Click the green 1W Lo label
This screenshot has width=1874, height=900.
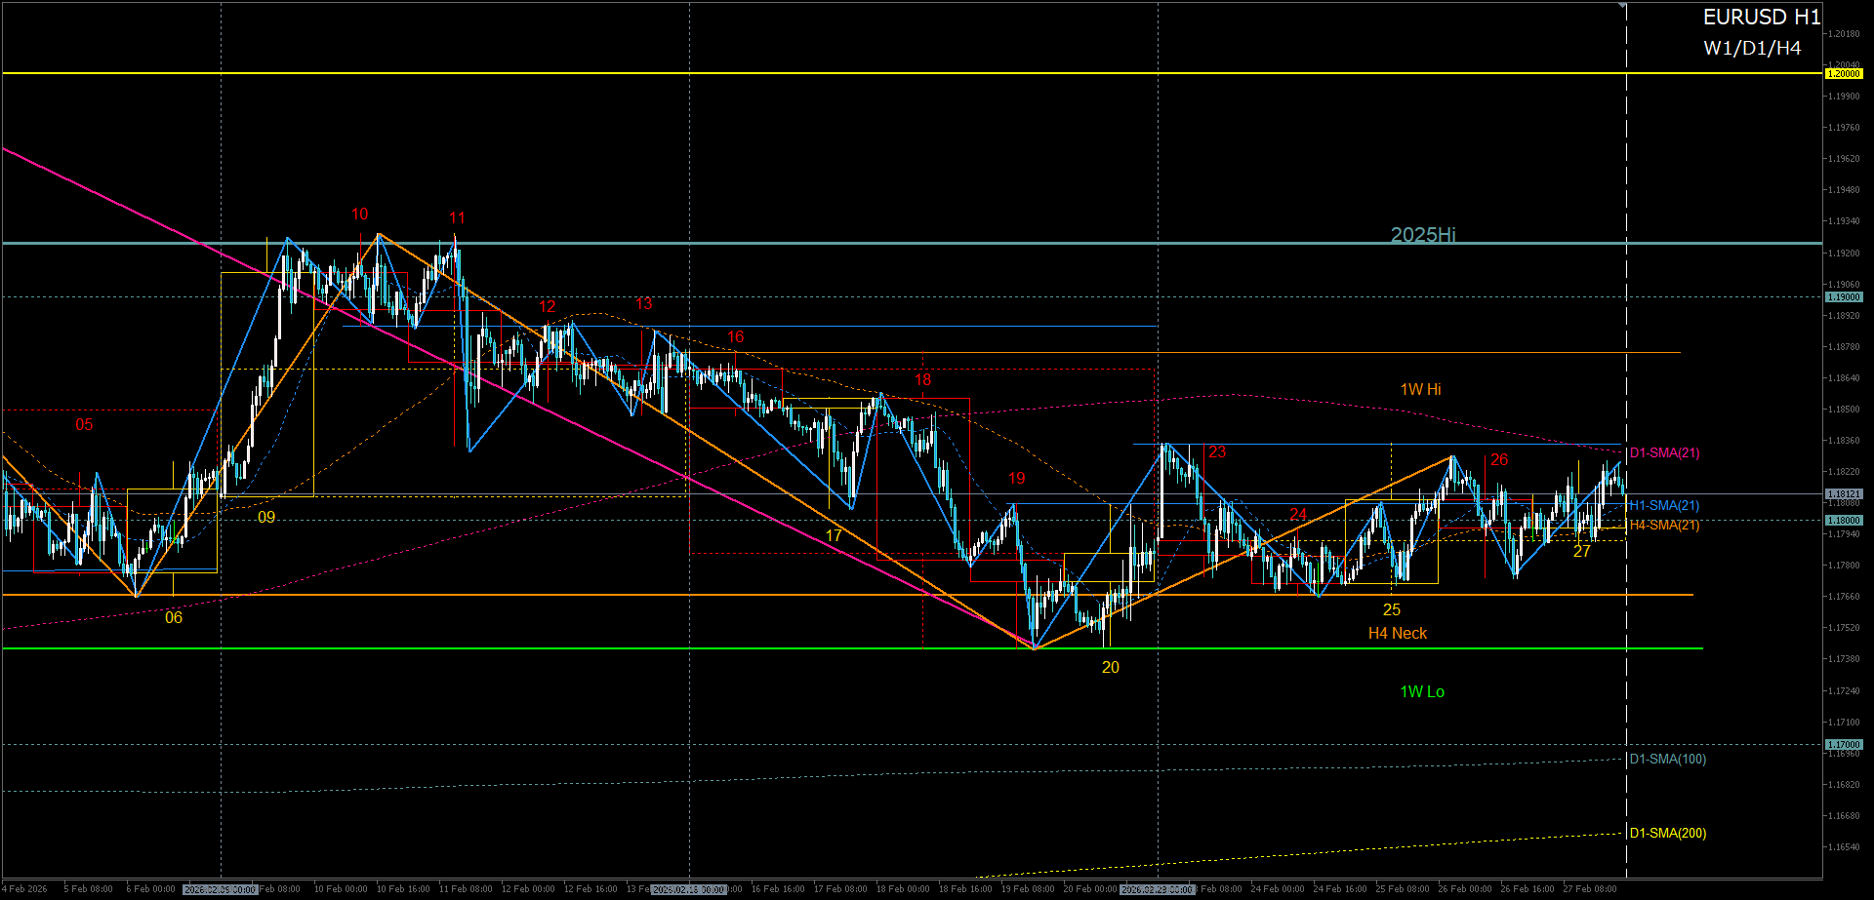coord(1421,692)
